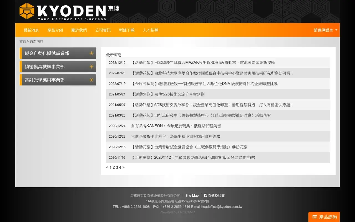Click the 產品諮詢 button
This screenshot has width=355, height=222.
pos(324,217)
